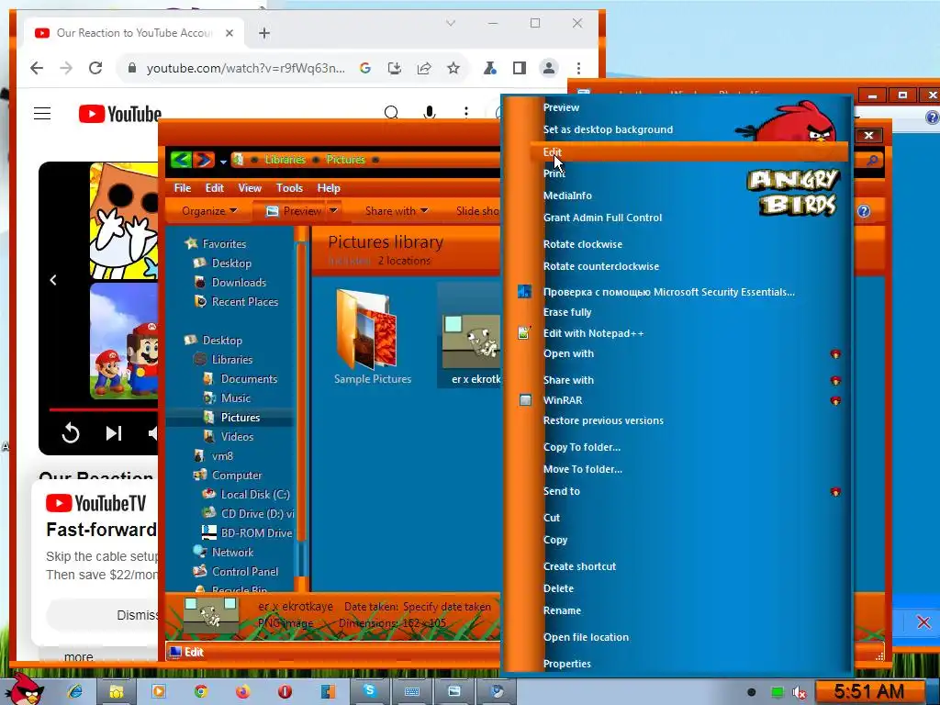Launch Firefox from the taskbar

(242, 691)
